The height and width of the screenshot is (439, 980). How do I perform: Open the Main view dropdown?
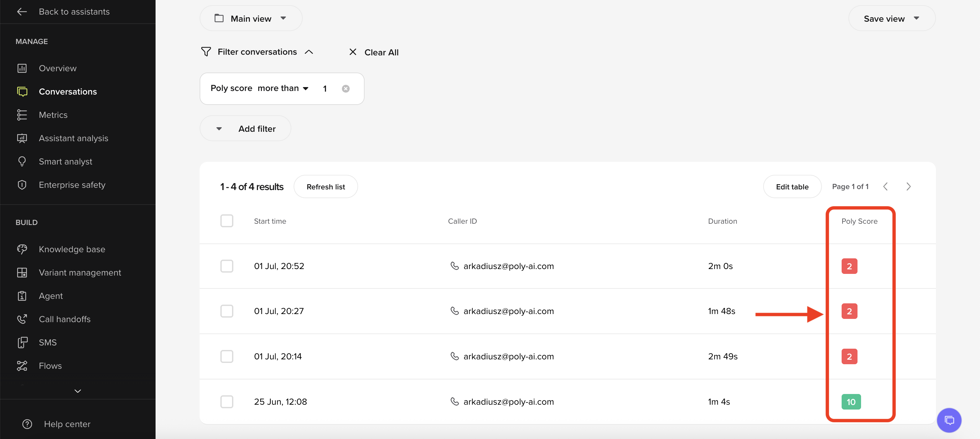251,18
